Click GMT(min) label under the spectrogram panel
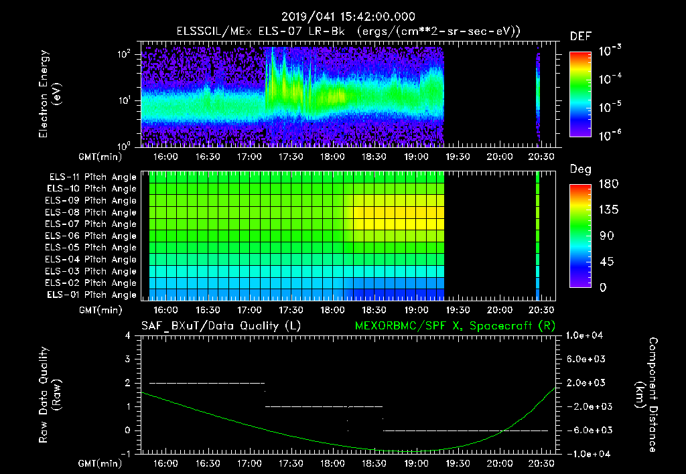This screenshot has height=474, width=686. point(100,157)
